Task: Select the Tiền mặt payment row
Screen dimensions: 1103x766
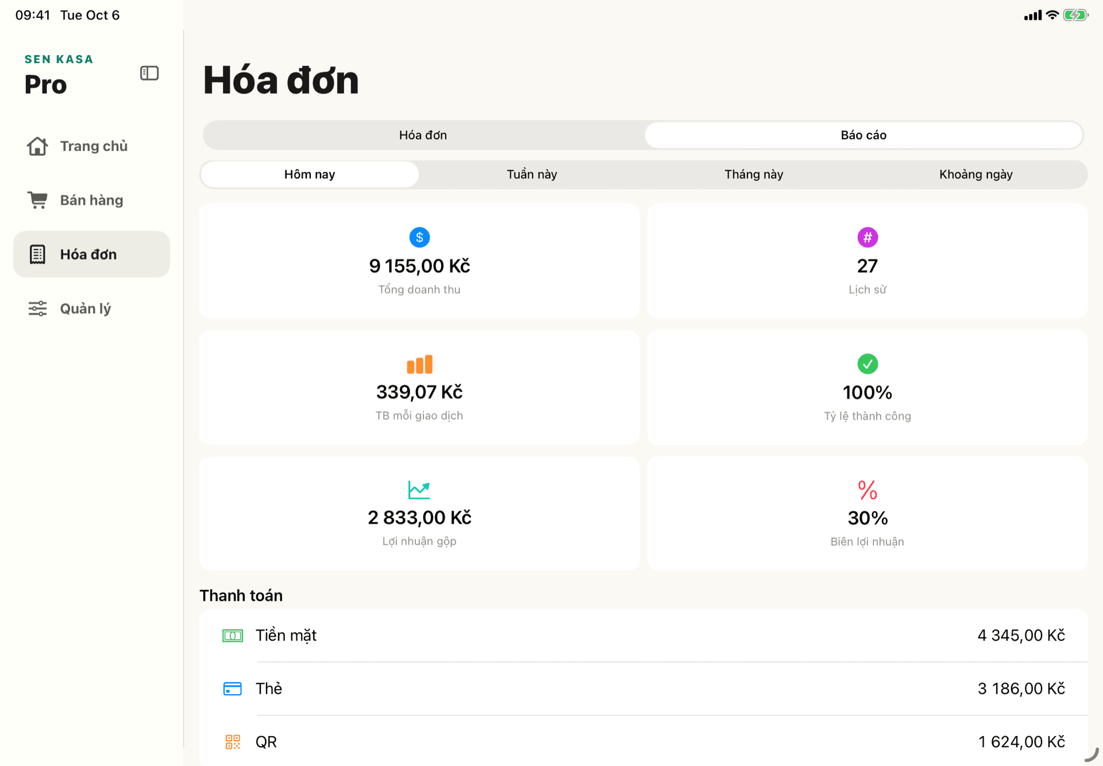Action: tap(643, 636)
